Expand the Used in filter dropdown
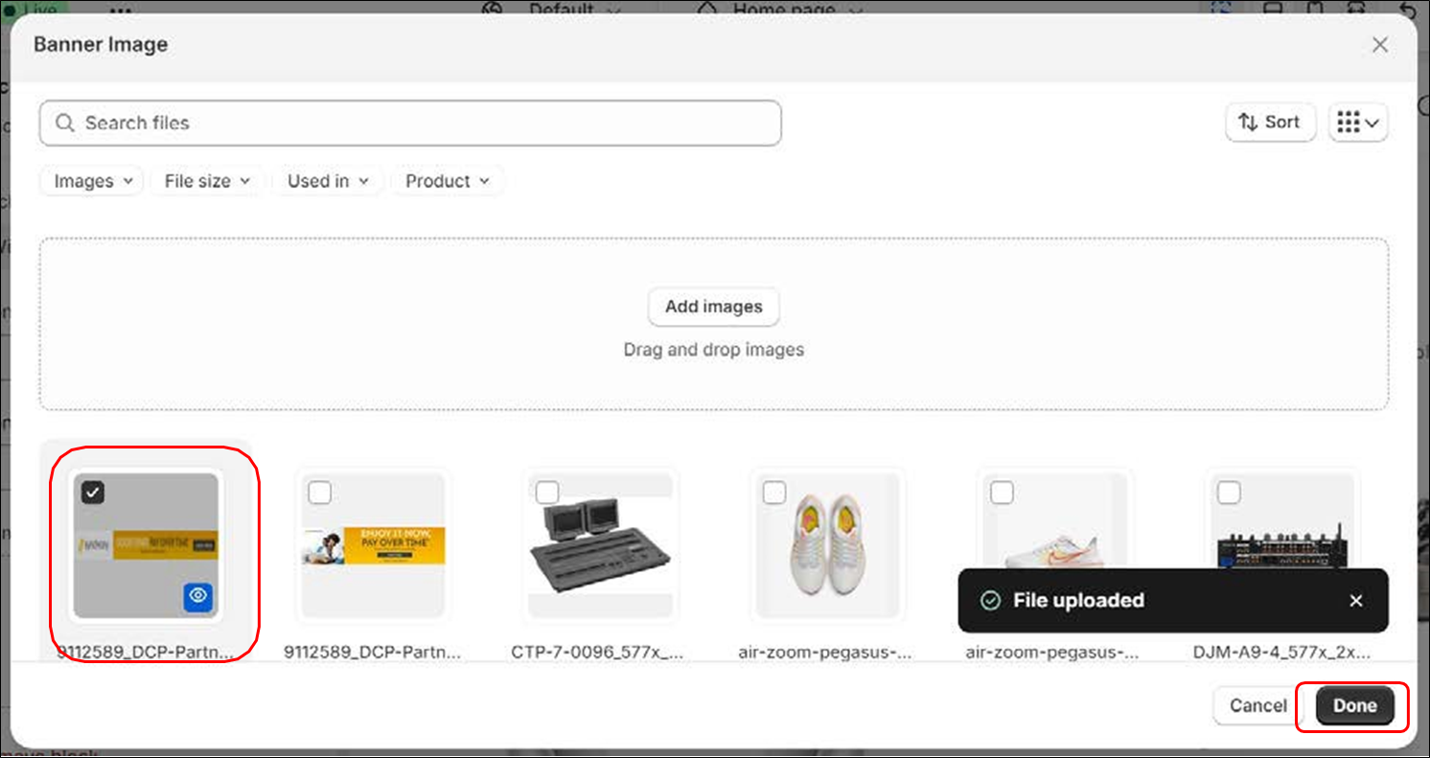This screenshot has height=758, width=1430. 328,181
